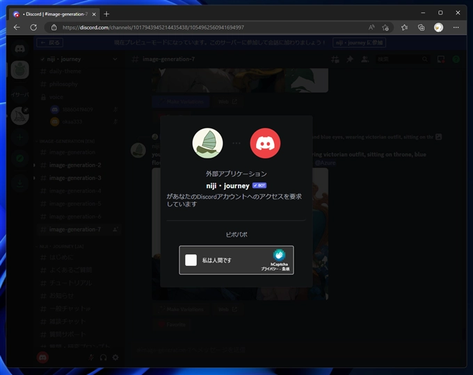Open the hCaptcha 条項 terms link
The width and height of the screenshot is (473, 375).
pos(286,269)
